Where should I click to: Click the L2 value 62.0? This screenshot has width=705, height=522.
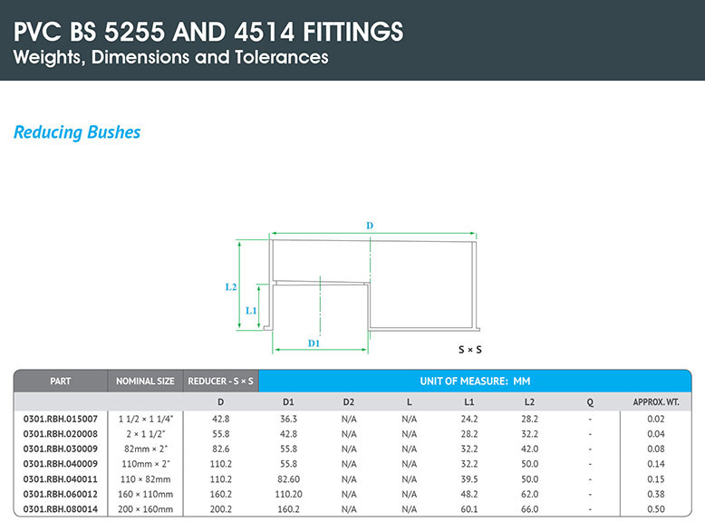(x=529, y=494)
